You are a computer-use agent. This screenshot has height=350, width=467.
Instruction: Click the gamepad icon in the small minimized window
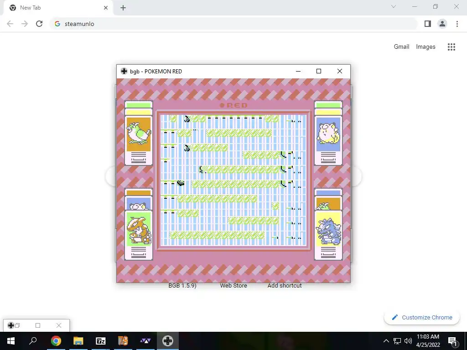[11, 325]
